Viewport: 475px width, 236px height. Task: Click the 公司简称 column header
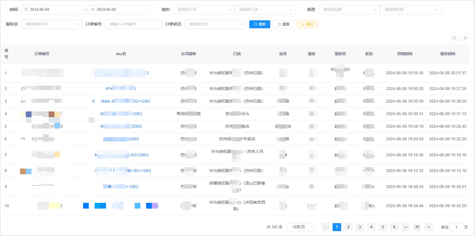pos(189,54)
